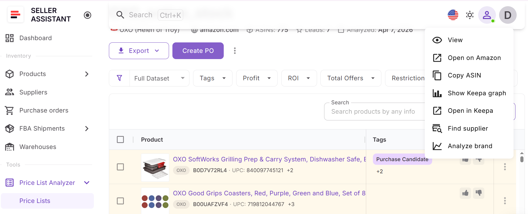Image resolution: width=528 pixels, height=214 pixels.
Task: Choose Analyze brand menu item
Action: click(469, 146)
